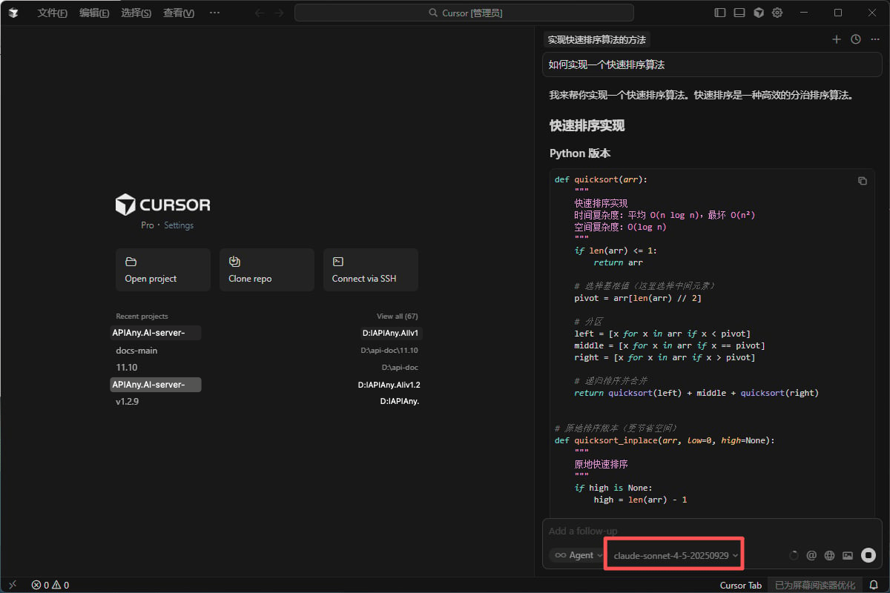This screenshot has height=593, width=890.
Task: Click the D:\api-doc\11.10 path
Action: (x=389, y=351)
